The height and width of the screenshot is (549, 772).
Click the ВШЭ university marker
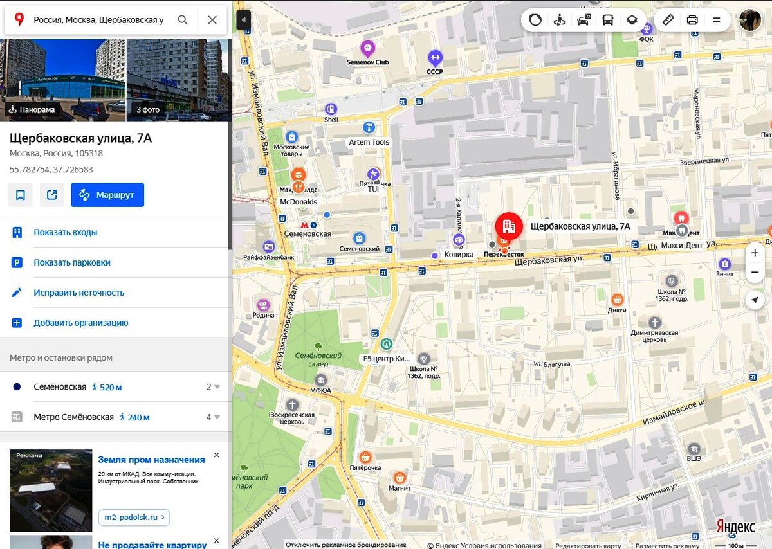[x=694, y=449]
